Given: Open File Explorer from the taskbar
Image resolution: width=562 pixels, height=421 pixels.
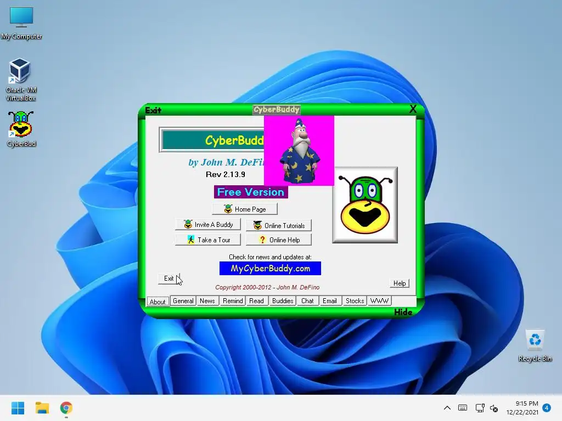Looking at the screenshot, I should pos(42,408).
